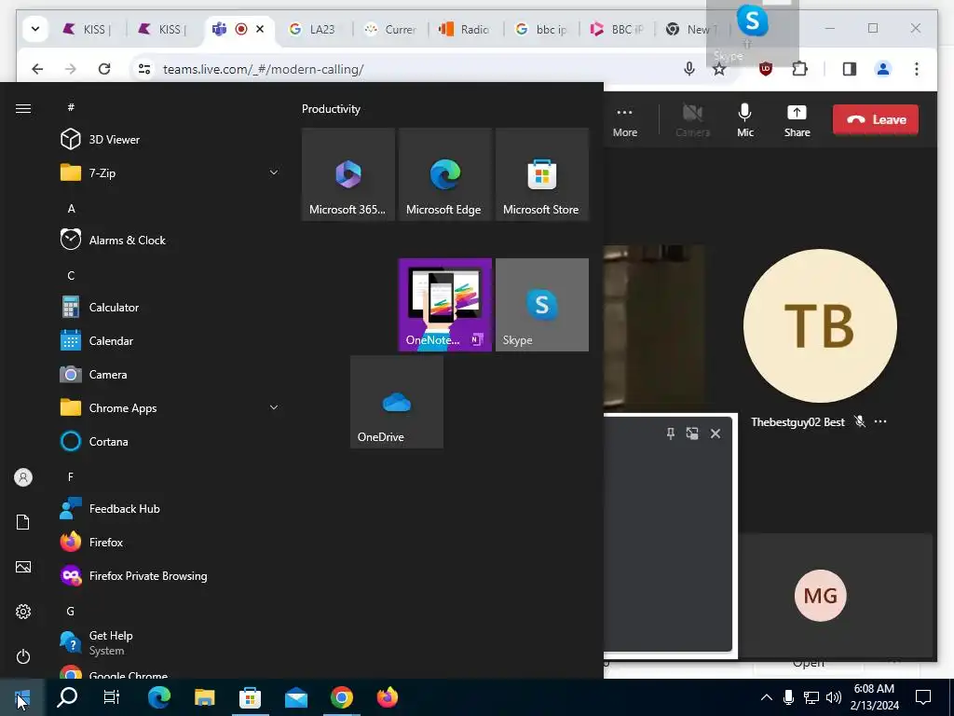The width and height of the screenshot is (954, 716).
Task: Show hidden system tray icons
Action: [767, 697]
